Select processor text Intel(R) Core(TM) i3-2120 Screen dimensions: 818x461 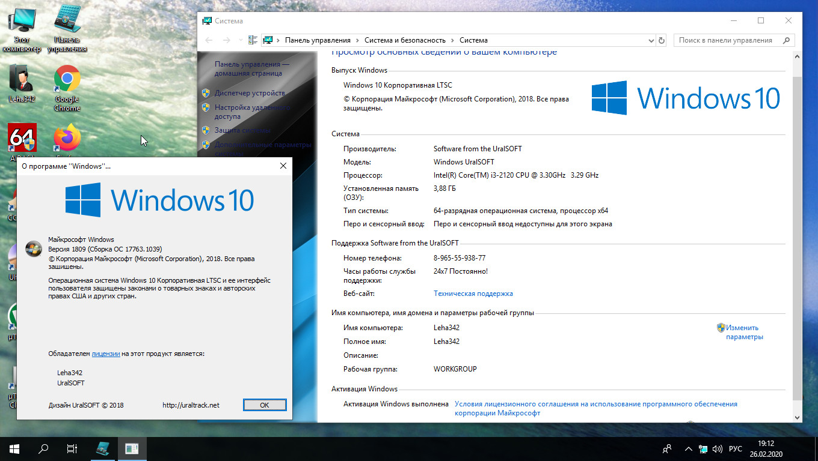[x=516, y=175]
